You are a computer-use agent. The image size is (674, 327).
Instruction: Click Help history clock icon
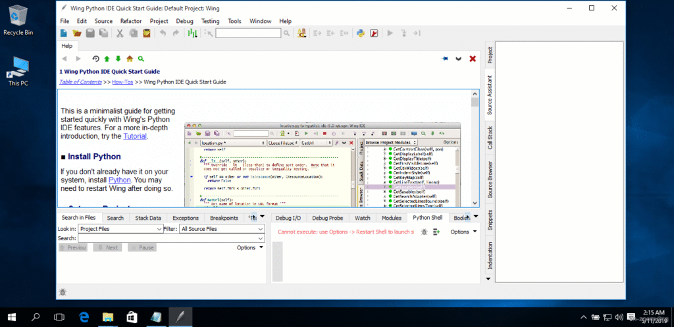point(95,59)
